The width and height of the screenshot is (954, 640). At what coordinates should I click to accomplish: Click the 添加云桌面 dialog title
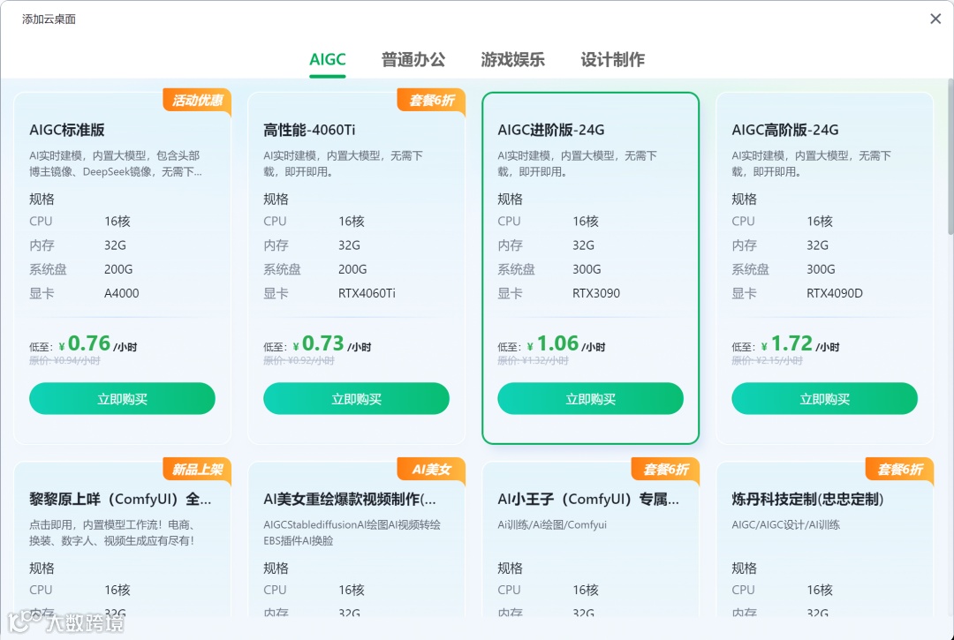[49, 19]
